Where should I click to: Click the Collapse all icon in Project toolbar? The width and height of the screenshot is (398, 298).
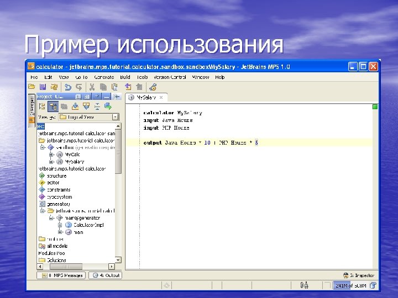point(97,107)
